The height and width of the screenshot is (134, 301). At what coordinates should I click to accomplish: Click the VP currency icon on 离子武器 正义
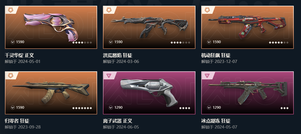pos(111,108)
